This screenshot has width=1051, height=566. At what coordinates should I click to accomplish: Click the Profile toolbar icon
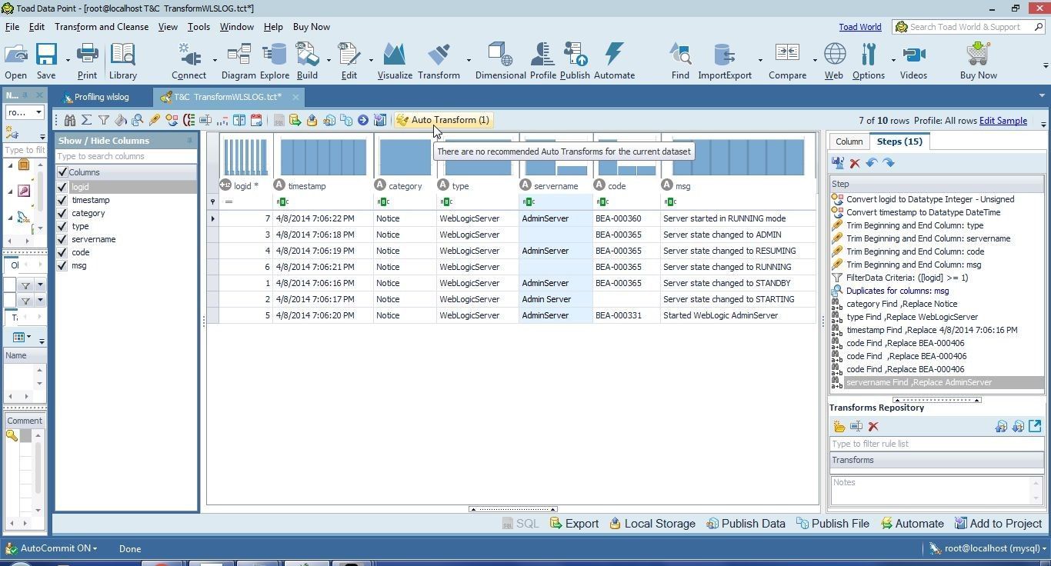point(542,62)
